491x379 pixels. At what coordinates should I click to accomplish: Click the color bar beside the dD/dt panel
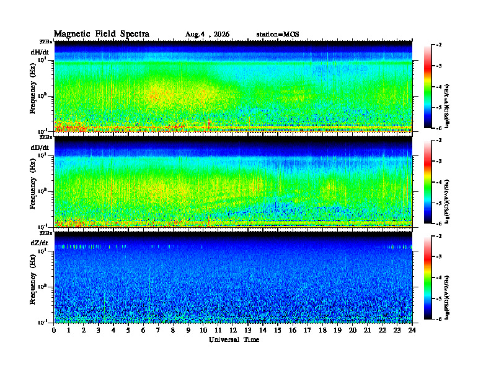point(428,182)
